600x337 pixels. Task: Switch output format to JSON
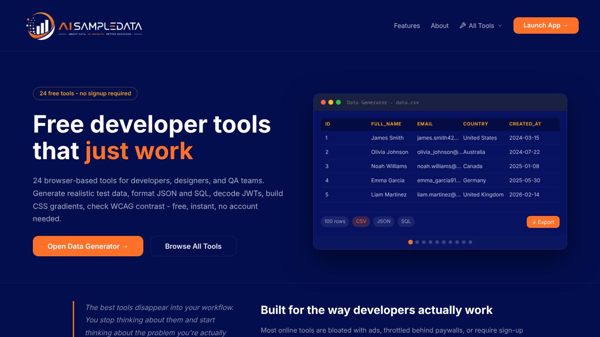(384, 221)
